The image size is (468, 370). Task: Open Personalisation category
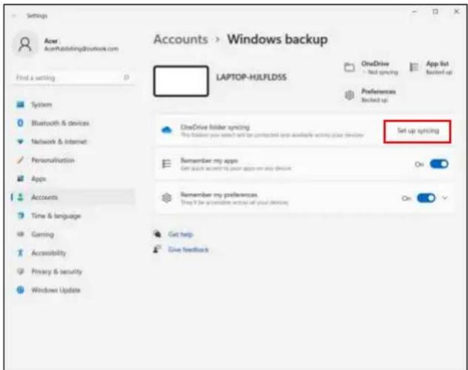pos(74,160)
